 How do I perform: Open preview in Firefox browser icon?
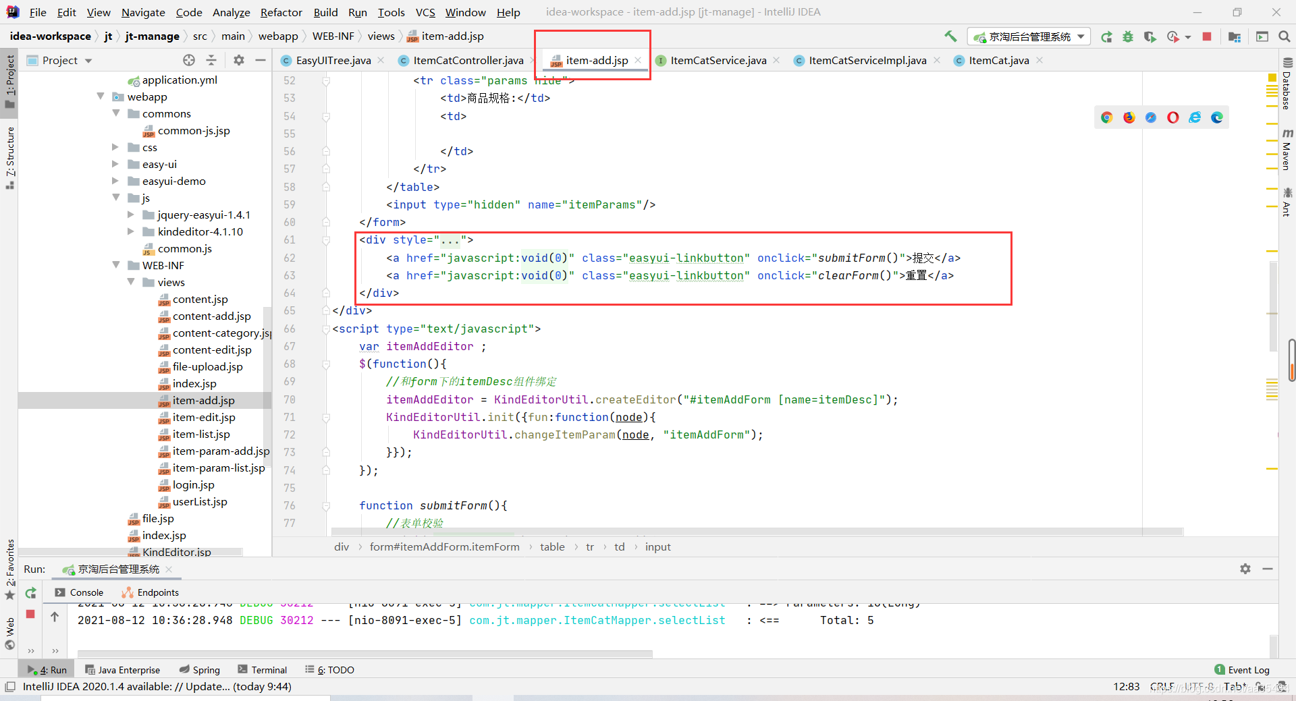point(1129,117)
